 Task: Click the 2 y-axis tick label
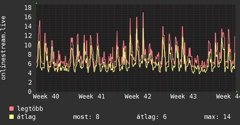click(x=30, y=83)
